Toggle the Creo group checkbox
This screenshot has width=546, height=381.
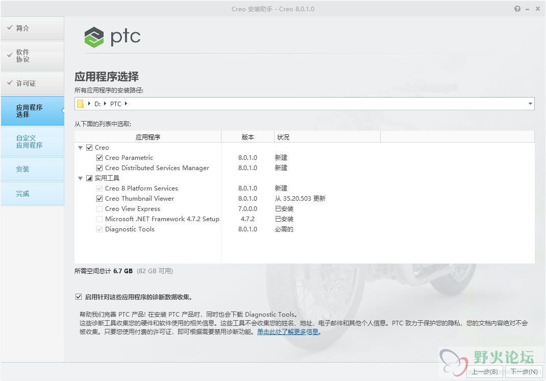[89, 148]
